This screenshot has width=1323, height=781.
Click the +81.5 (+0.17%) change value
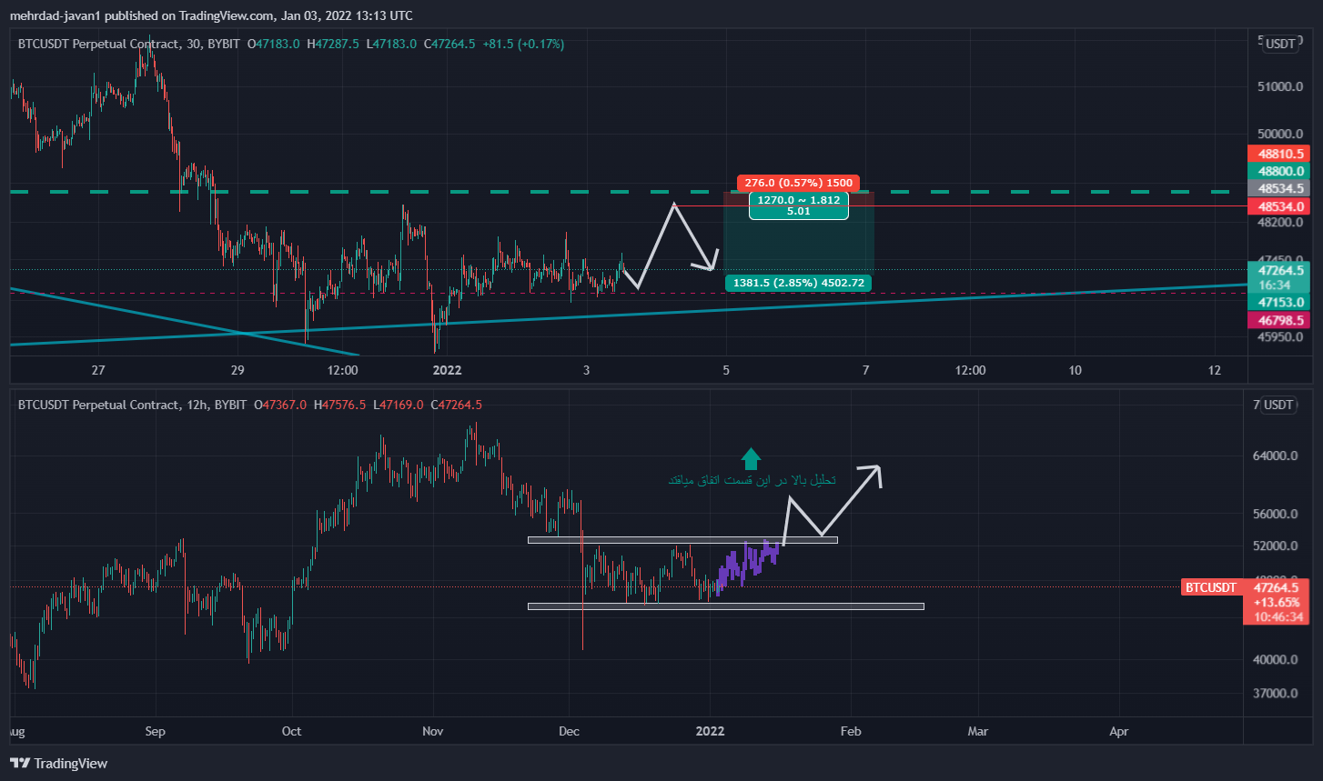tap(523, 44)
